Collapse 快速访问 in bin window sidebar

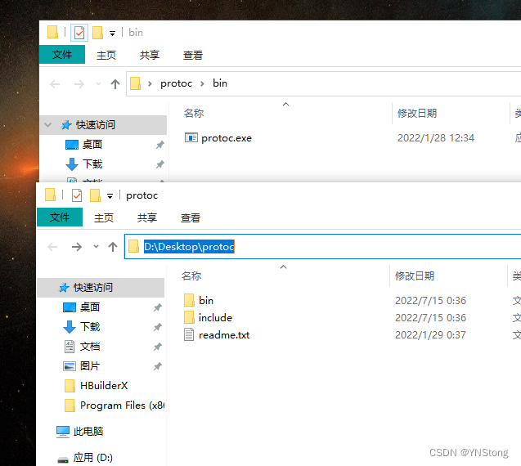click(48, 125)
